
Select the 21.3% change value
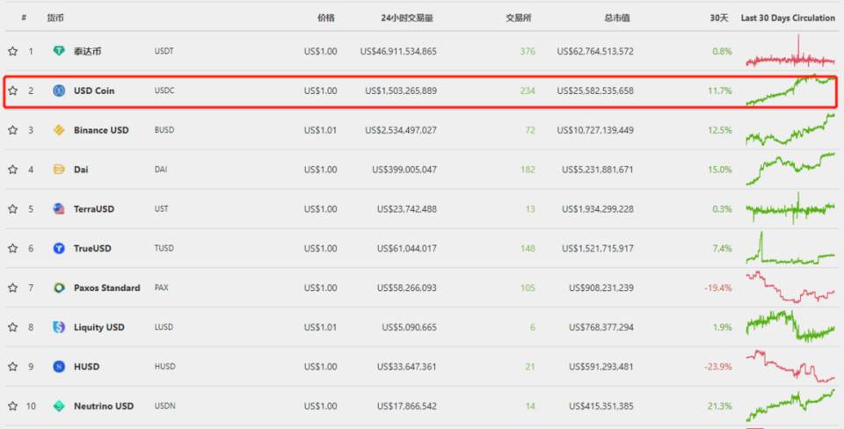coord(720,406)
